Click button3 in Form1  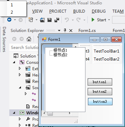pyautogui.click(x=100, y=101)
